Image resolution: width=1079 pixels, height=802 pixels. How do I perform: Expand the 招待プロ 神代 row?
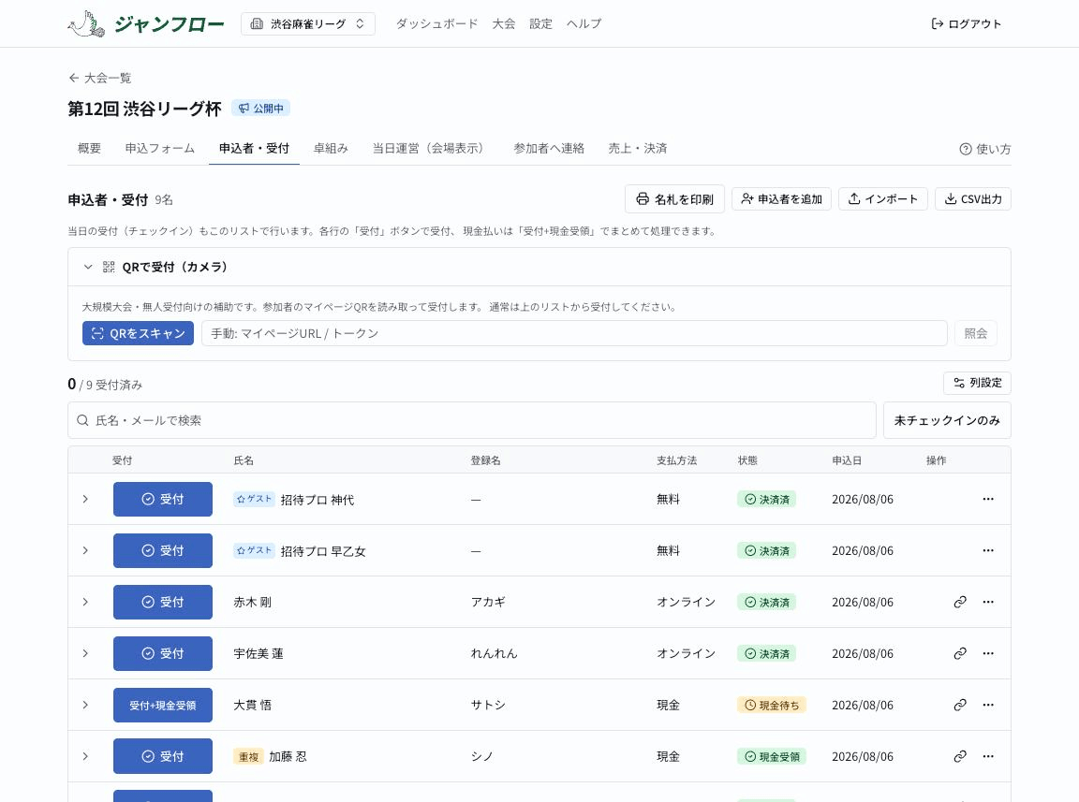[x=85, y=499]
